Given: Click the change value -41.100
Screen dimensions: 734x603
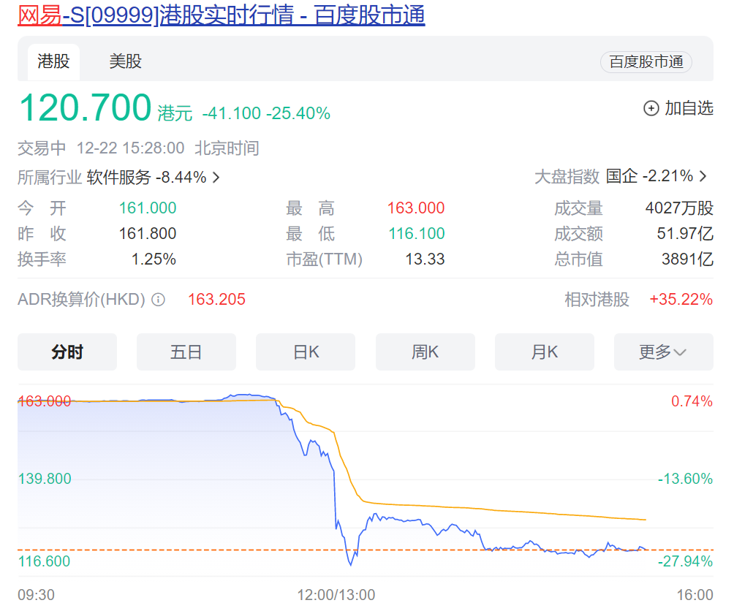Looking at the screenshot, I should [232, 113].
